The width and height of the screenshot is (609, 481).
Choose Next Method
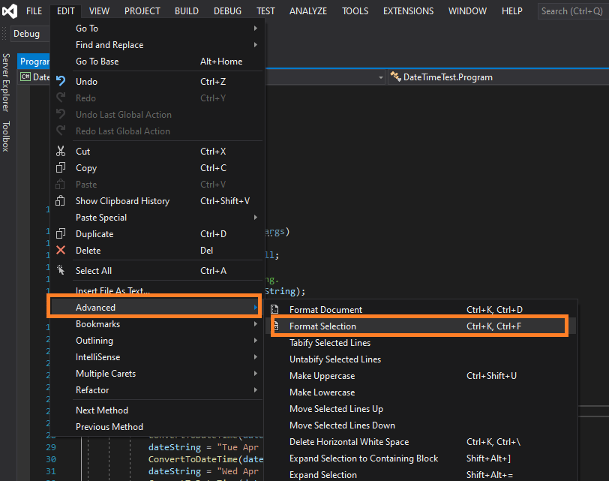click(x=157, y=410)
